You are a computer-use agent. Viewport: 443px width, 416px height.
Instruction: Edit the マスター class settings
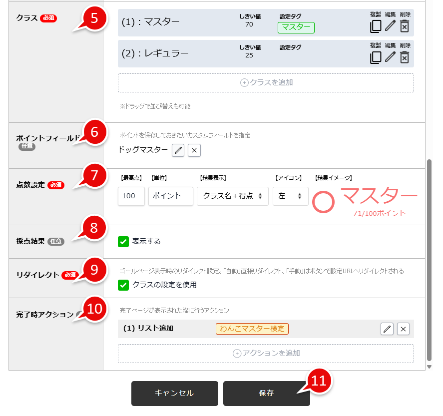click(x=390, y=26)
